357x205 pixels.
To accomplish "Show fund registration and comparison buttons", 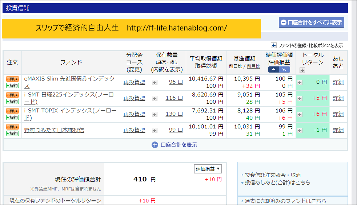I will [x=307, y=45].
